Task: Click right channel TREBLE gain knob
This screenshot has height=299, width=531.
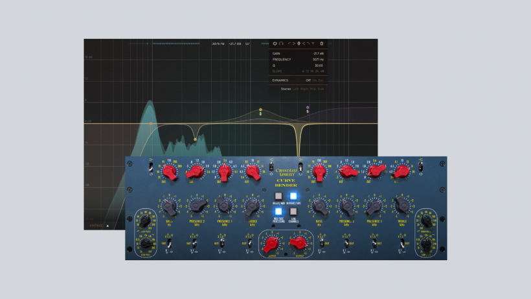Action: [x=402, y=206]
